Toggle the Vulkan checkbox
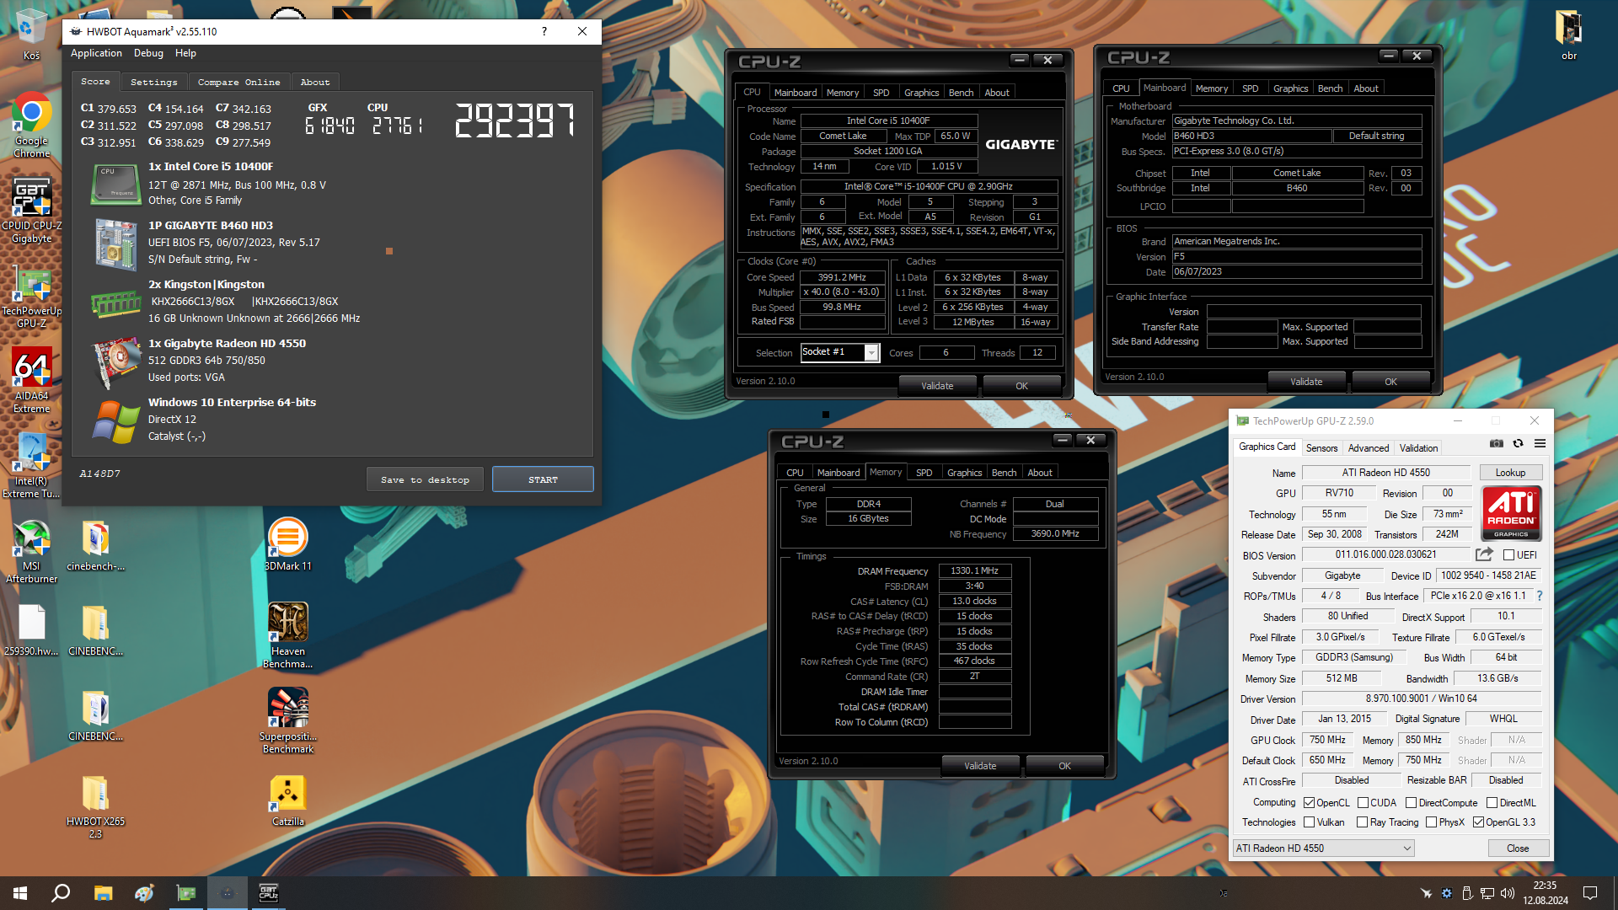The height and width of the screenshot is (910, 1618). pos(1309,822)
